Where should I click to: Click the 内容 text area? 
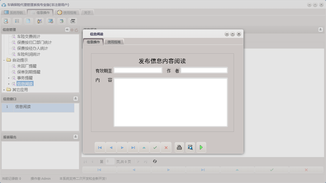point(170,102)
